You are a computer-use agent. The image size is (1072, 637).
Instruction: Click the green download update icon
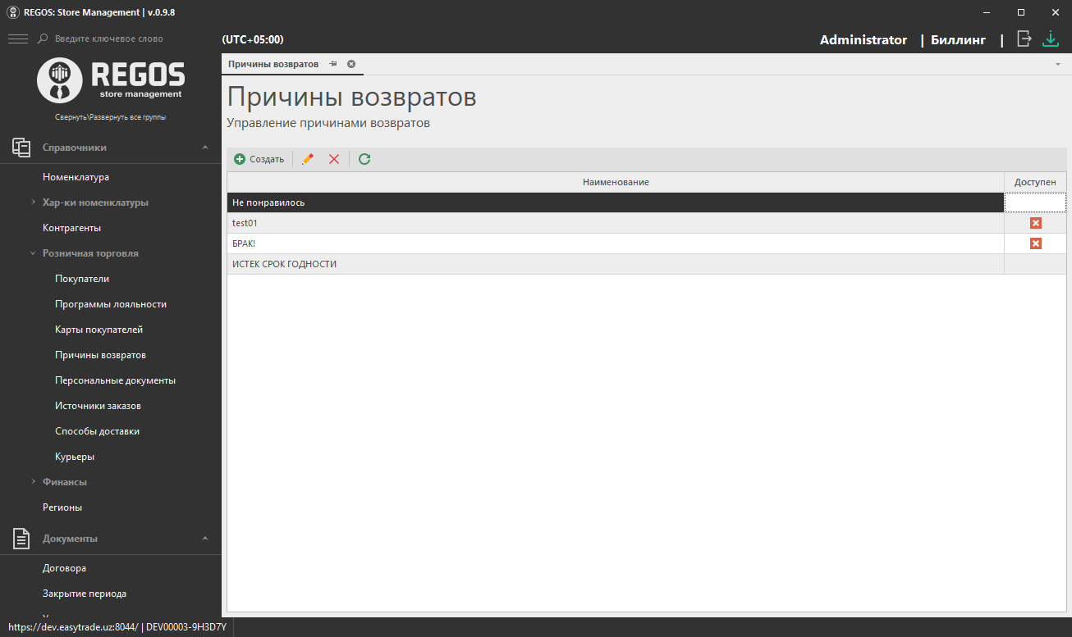(x=1051, y=39)
